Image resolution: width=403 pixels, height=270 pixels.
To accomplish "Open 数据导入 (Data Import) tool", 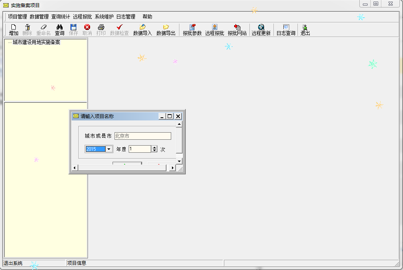I will pos(142,29).
